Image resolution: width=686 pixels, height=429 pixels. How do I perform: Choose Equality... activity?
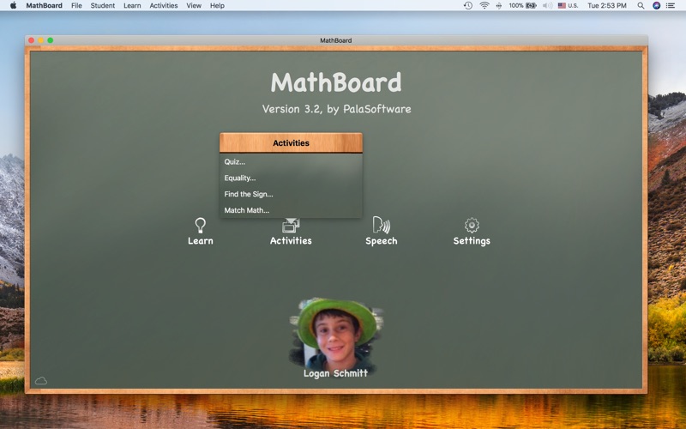click(240, 178)
